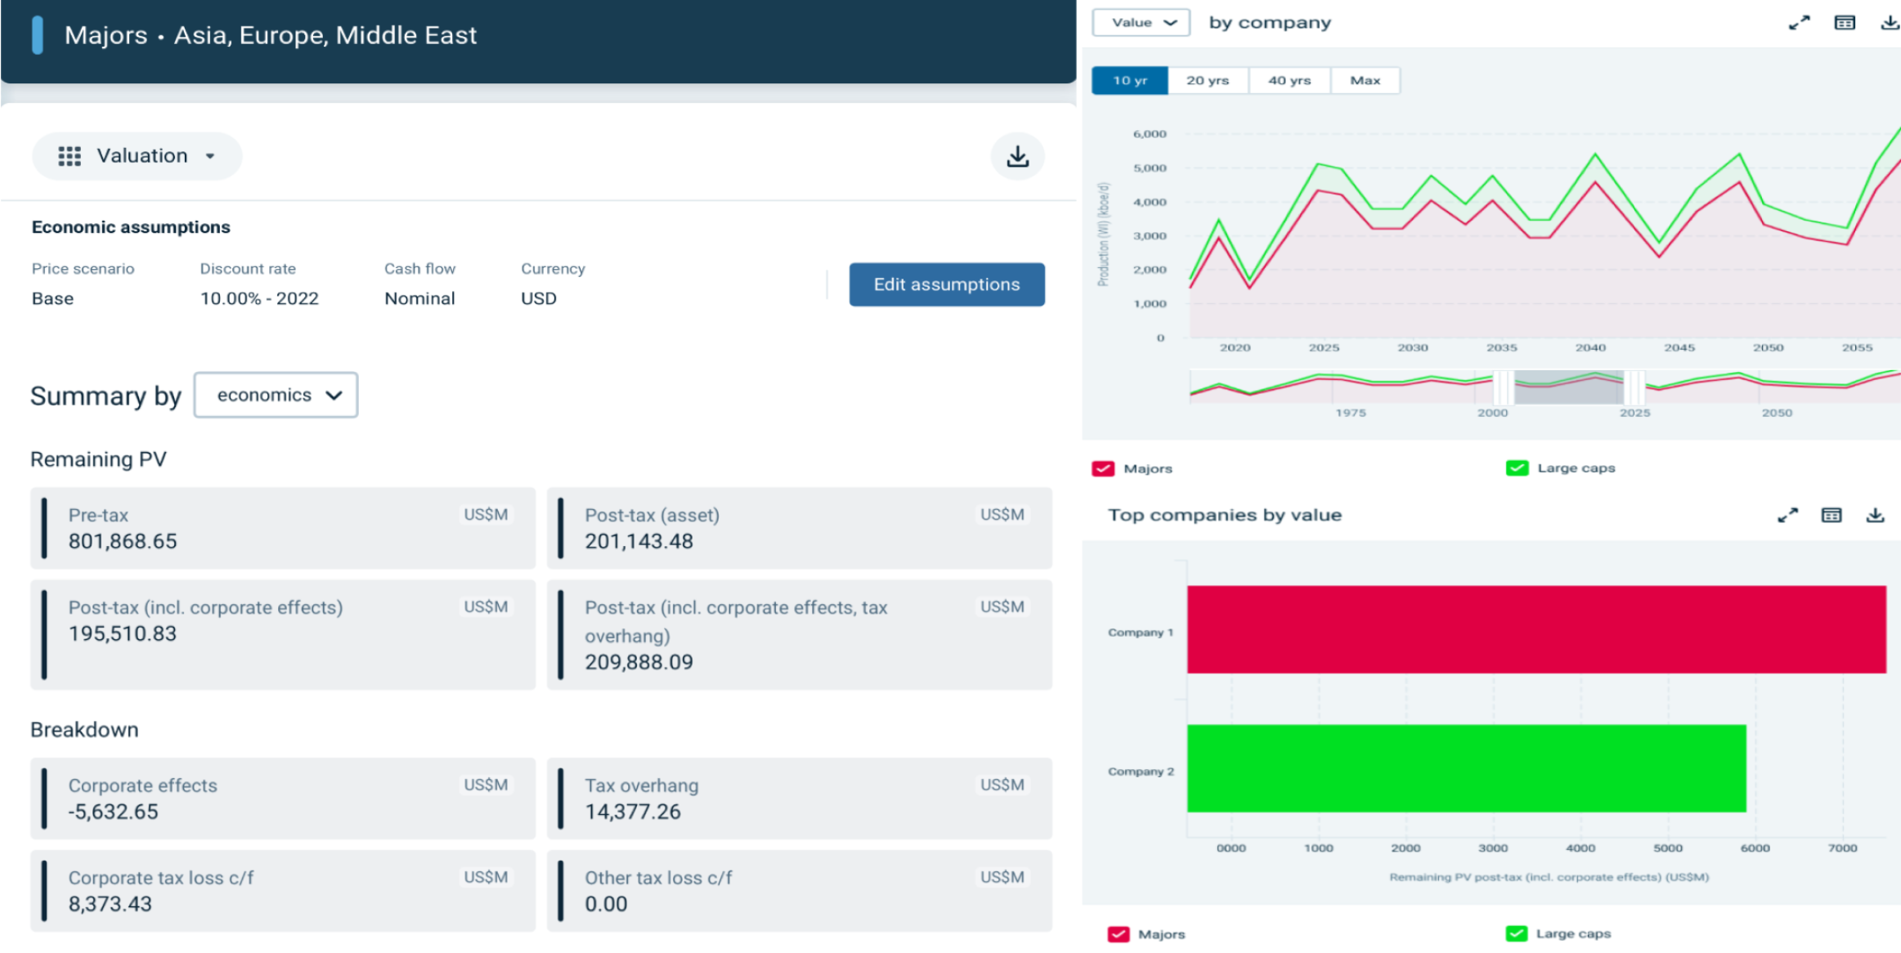Switch to the 20 yrs tab

click(1208, 80)
